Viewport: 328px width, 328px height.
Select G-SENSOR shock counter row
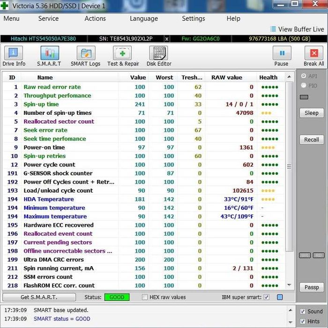(143, 173)
